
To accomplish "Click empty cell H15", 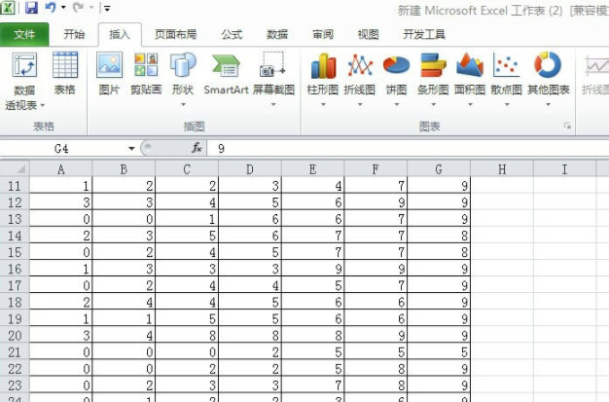I will tap(502, 252).
